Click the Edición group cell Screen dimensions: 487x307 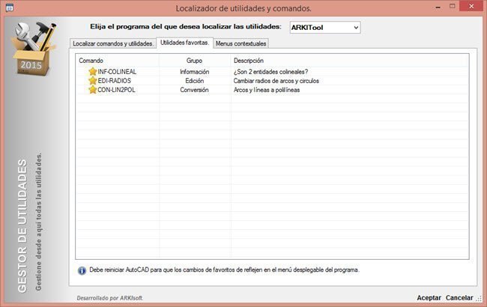pos(195,81)
